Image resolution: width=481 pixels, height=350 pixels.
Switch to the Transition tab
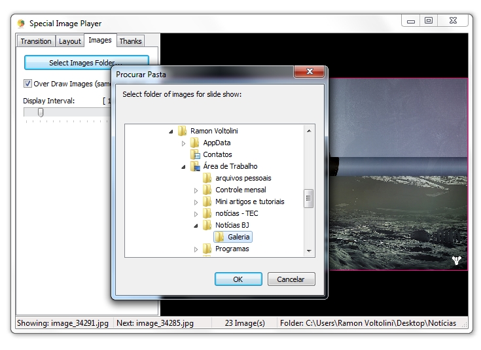point(36,41)
